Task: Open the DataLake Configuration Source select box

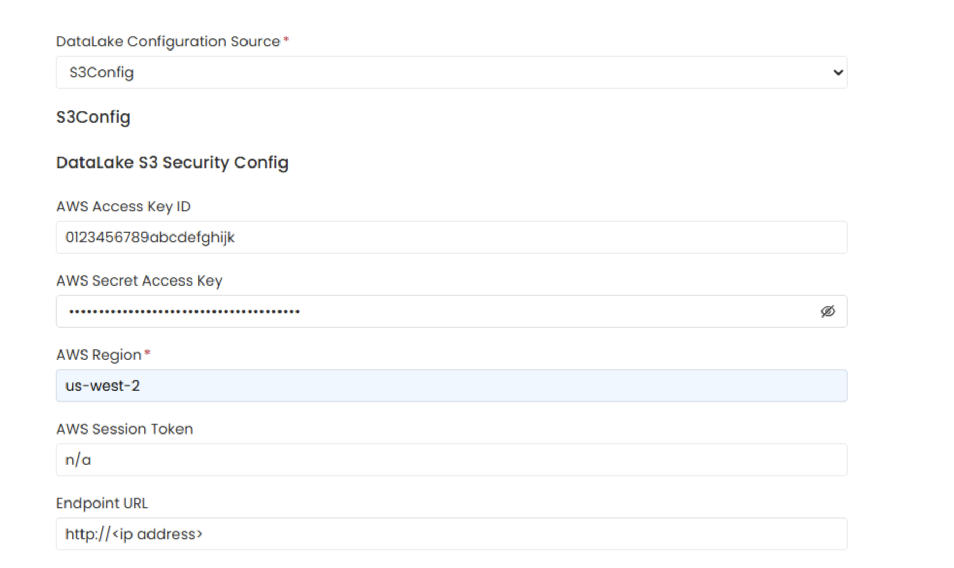Action: 451,72
